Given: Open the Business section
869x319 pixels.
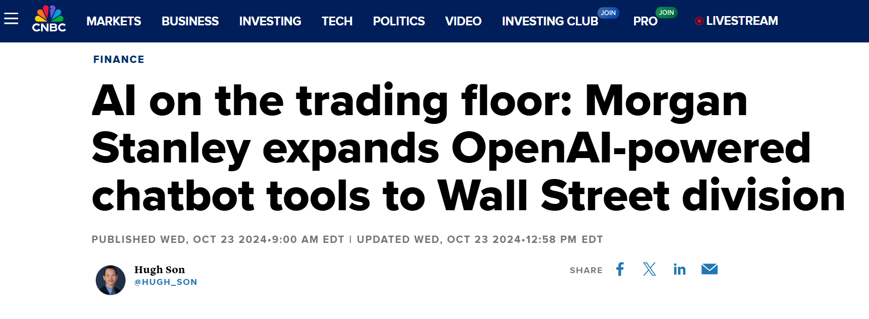Looking at the screenshot, I should point(190,21).
